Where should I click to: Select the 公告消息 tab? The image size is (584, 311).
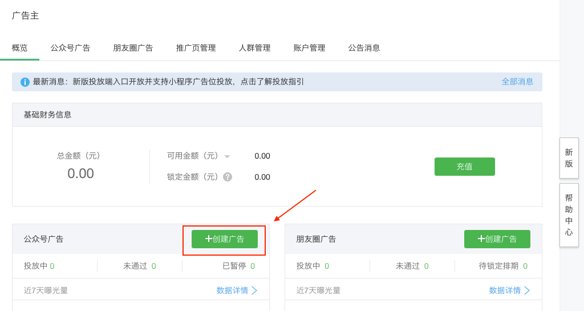coord(364,48)
